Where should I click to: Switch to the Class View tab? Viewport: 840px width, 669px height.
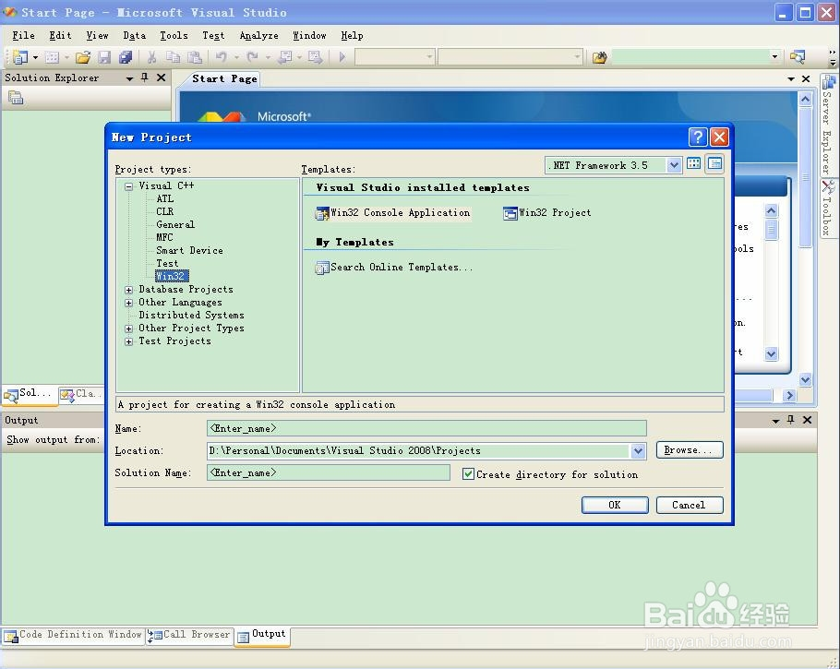(81, 394)
